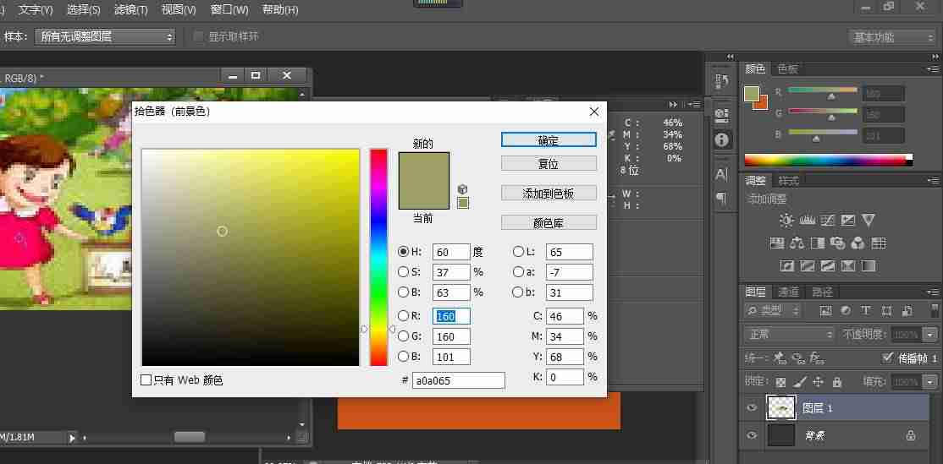Click the lock all pixels padlock icon
Screen dimensions: 943x464
pyautogui.click(x=836, y=382)
